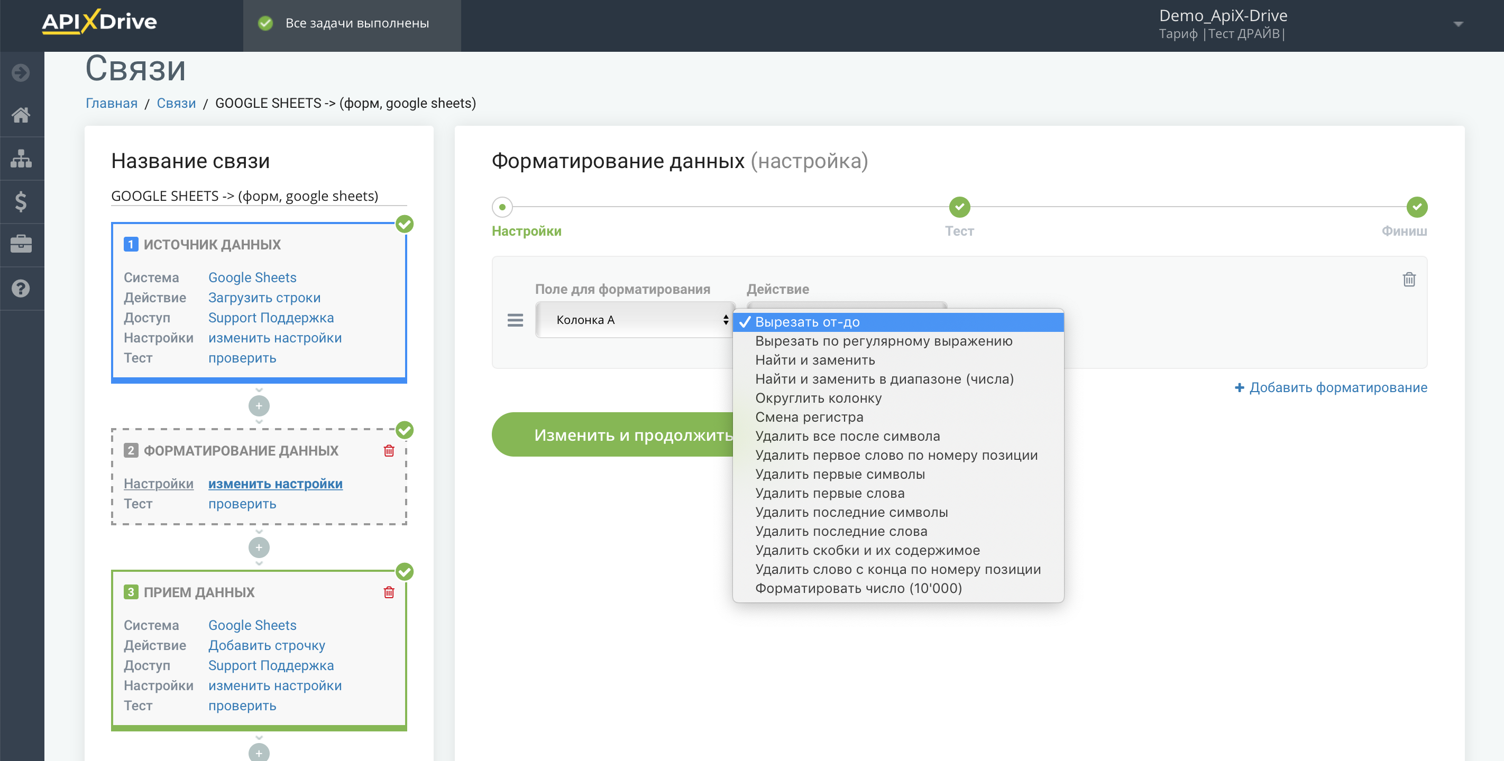
Task: Open Google Sheets link in Прием данных
Action: coord(252,626)
